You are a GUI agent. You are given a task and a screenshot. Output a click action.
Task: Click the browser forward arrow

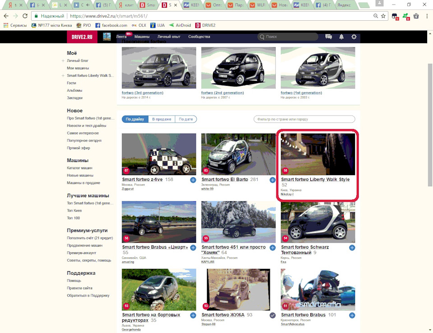15,16
